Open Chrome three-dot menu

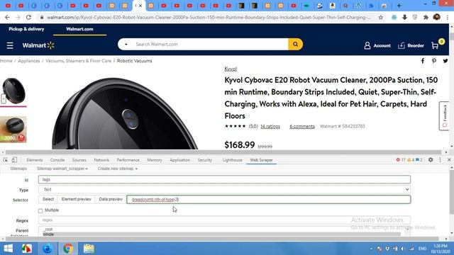pyautogui.click(x=448, y=17)
